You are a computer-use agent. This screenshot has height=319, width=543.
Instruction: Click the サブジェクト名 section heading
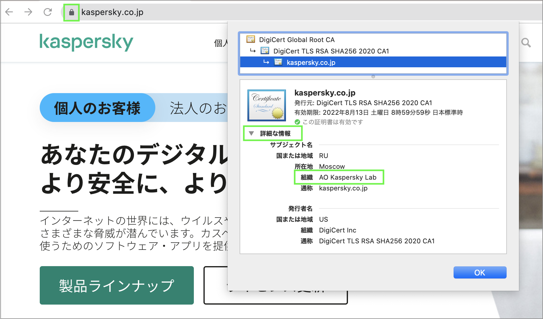point(291,145)
